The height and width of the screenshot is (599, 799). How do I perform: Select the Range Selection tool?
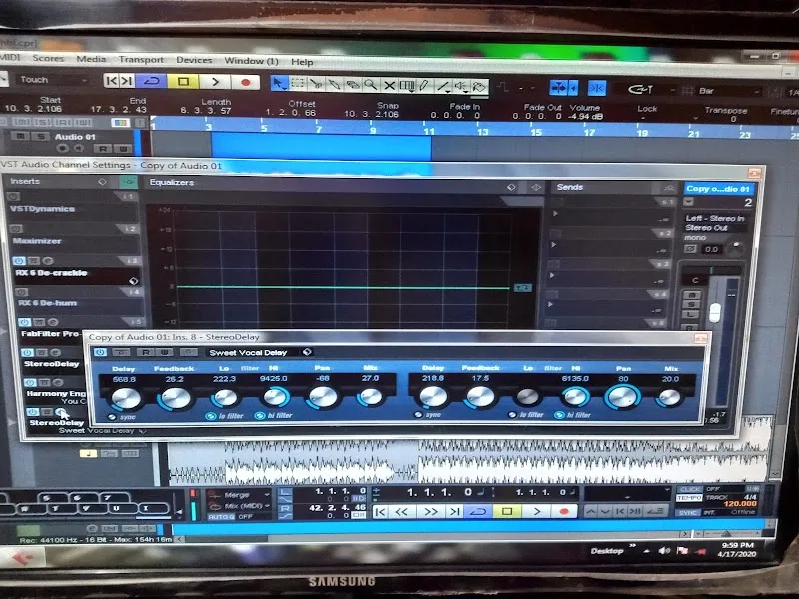297,83
